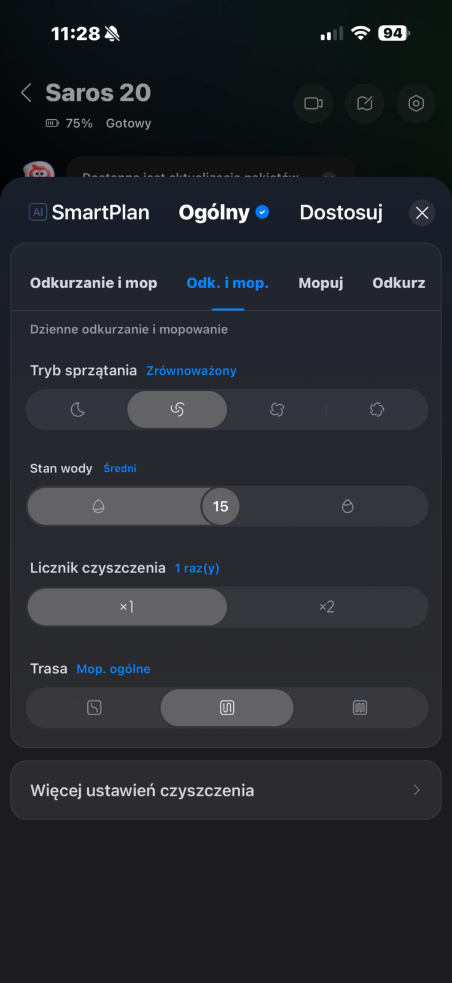Select the SmartPlan mode
The image size is (452, 983).
click(90, 213)
